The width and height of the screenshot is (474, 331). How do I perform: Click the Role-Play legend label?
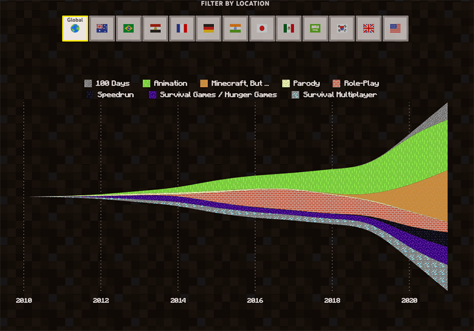pyautogui.click(x=361, y=83)
